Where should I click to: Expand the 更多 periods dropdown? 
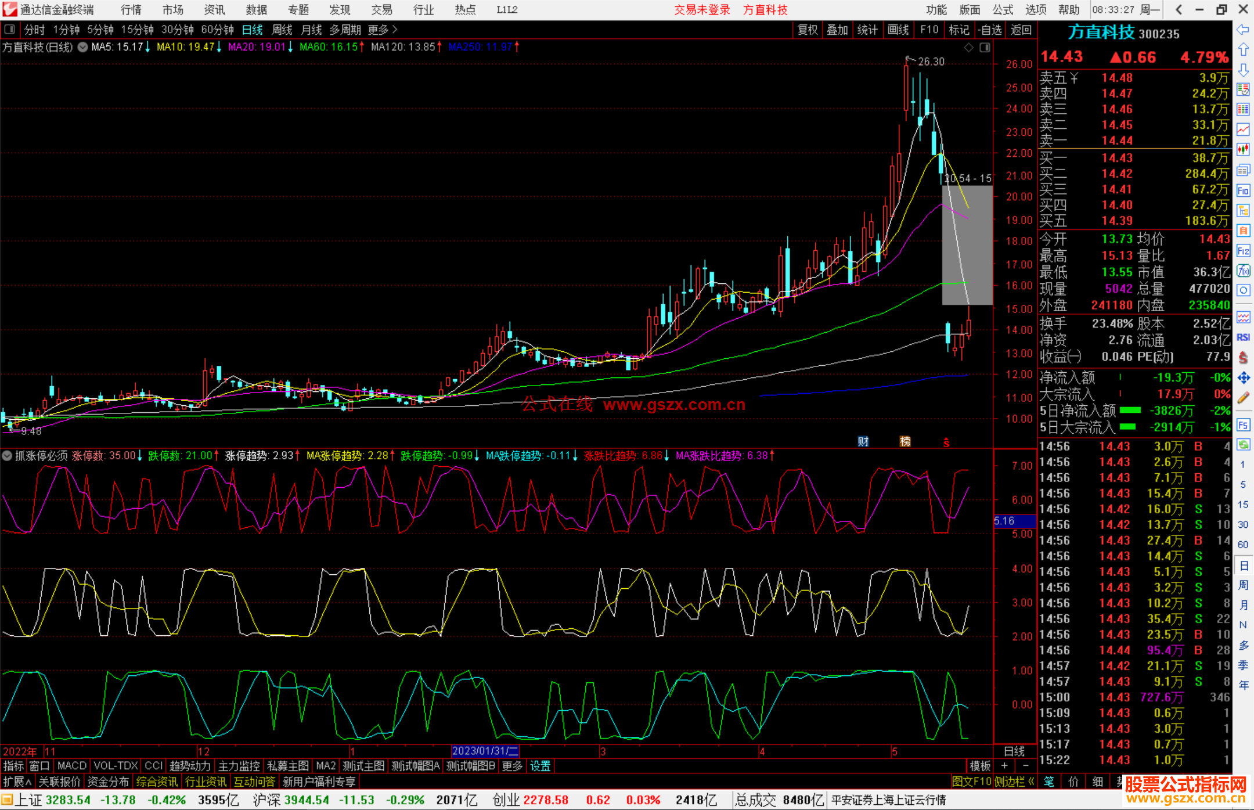[383, 30]
